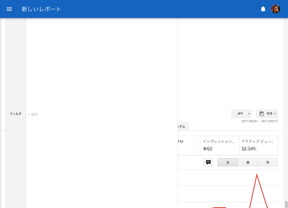Open the hamburger navigation menu
Screen dimensions: 288x208
9,9
